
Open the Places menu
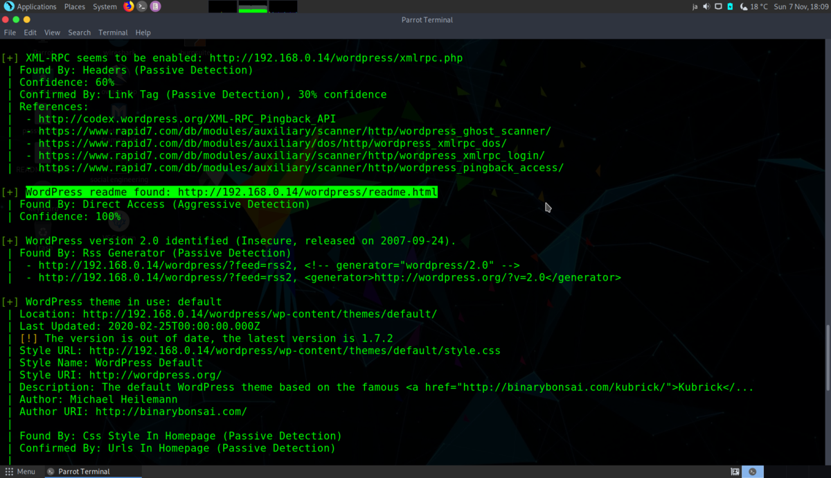(75, 7)
